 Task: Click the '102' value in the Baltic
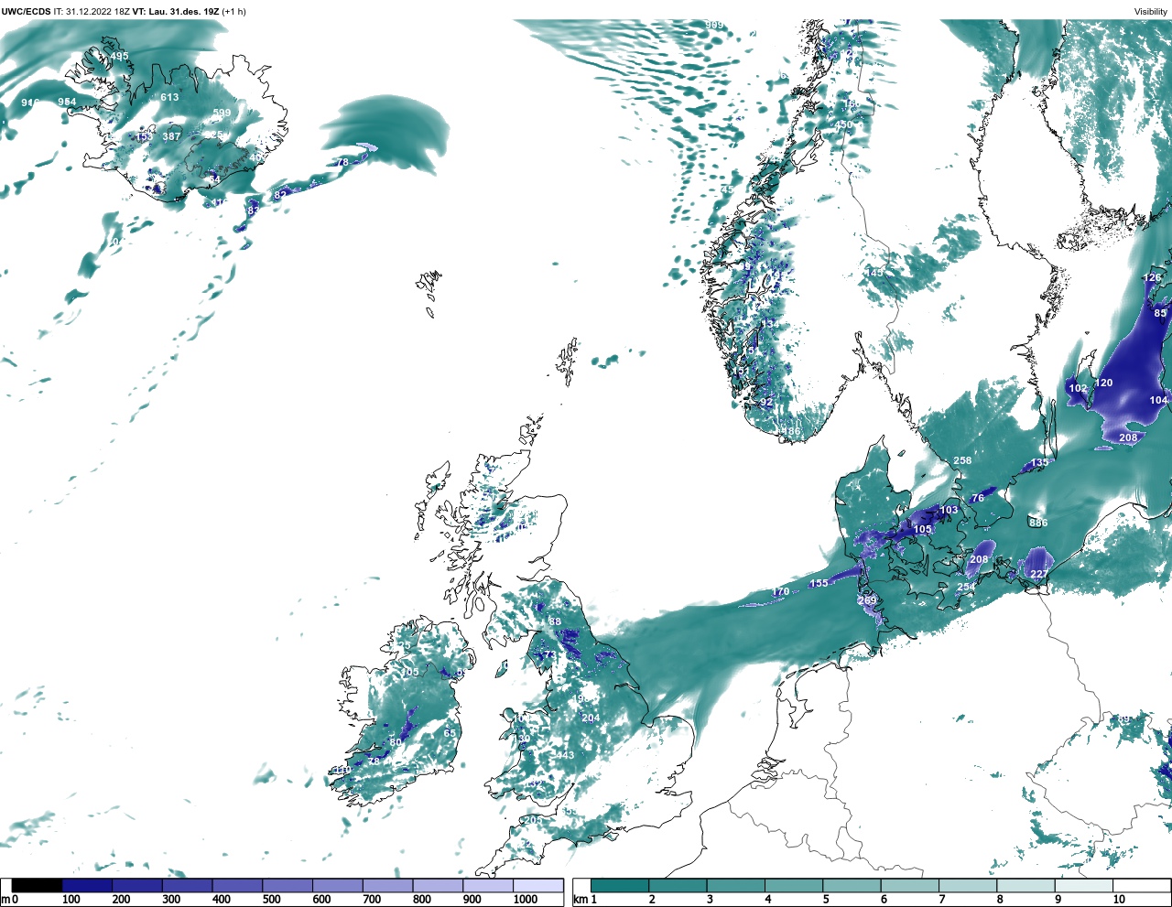(1079, 388)
